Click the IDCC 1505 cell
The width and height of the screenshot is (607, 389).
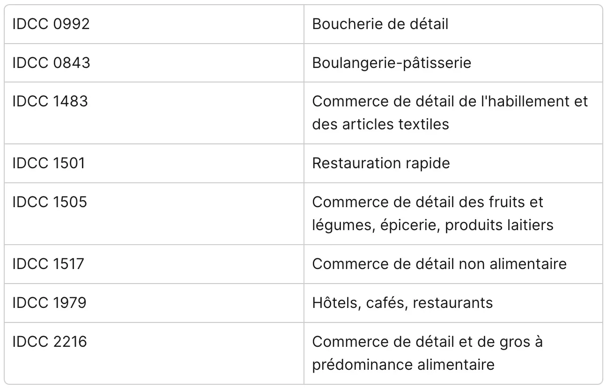click(50, 202)
